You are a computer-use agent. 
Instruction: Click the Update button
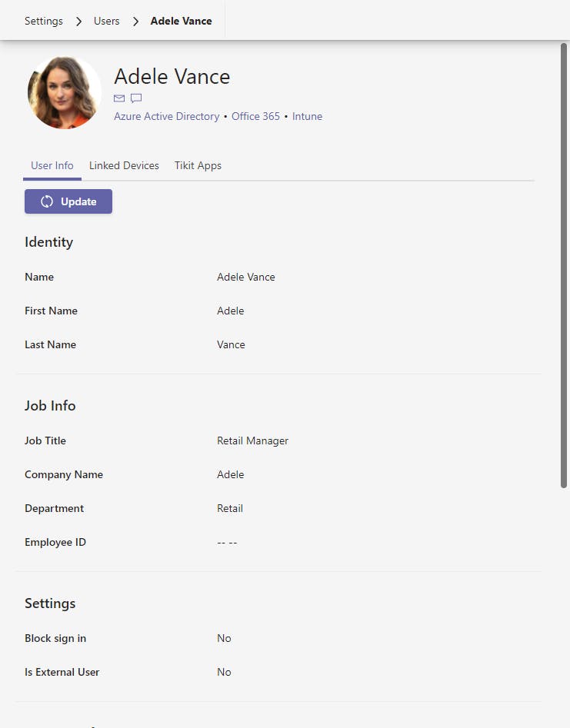[68, 201]
